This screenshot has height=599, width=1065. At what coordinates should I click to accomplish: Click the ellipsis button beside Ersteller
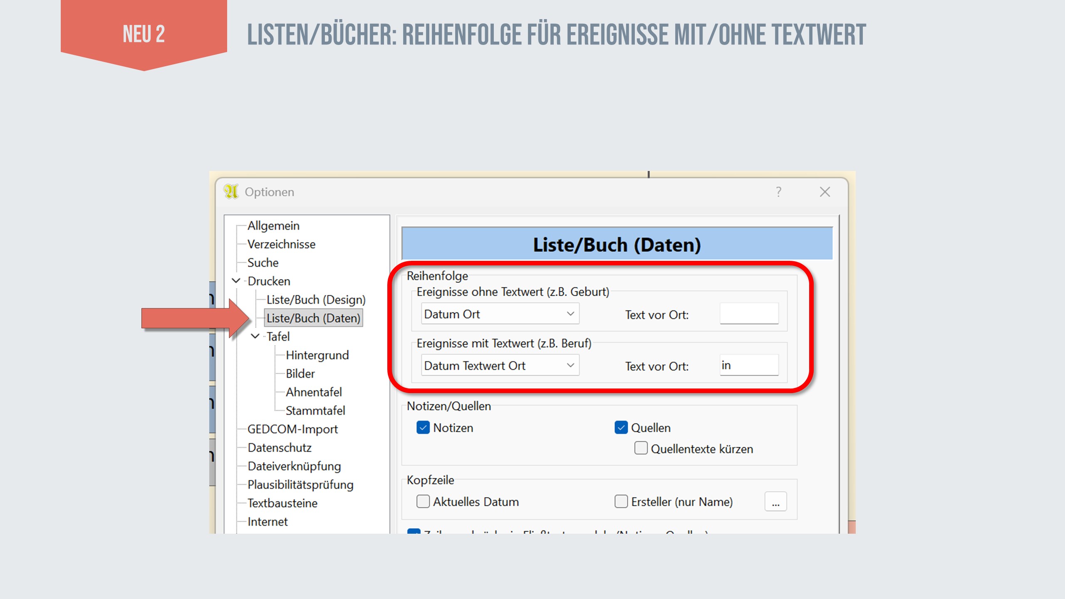tap(775, 502)
